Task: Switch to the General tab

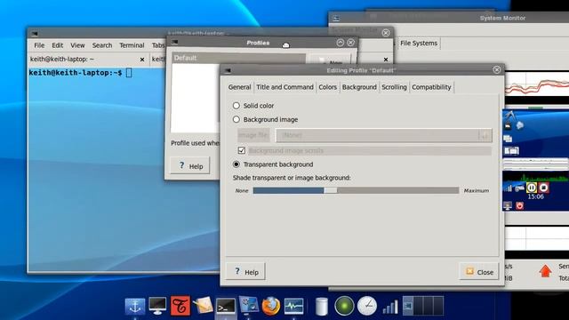Action: [x=239, y=87]
